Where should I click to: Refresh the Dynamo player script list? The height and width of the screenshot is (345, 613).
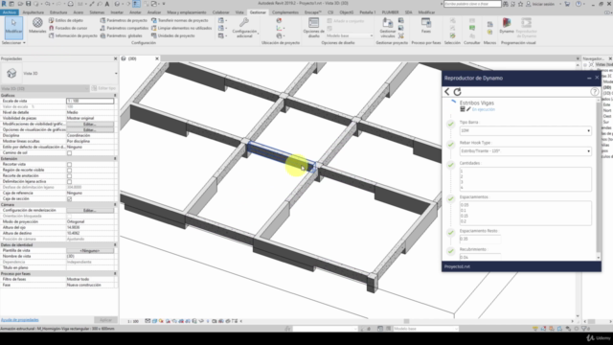[x=457, y=92]
